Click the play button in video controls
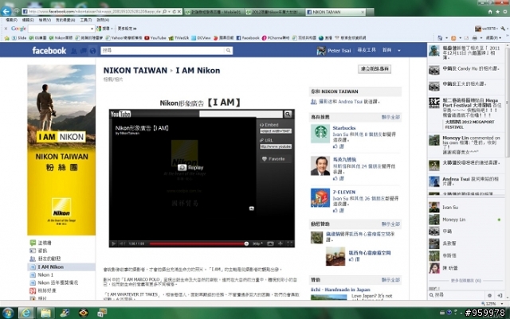Viewport: 510px width, 319px height. click(113, 243)
